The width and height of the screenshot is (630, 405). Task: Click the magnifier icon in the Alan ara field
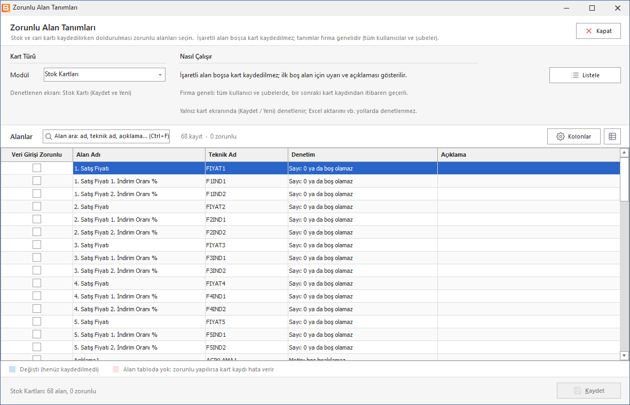click(49, 136)
